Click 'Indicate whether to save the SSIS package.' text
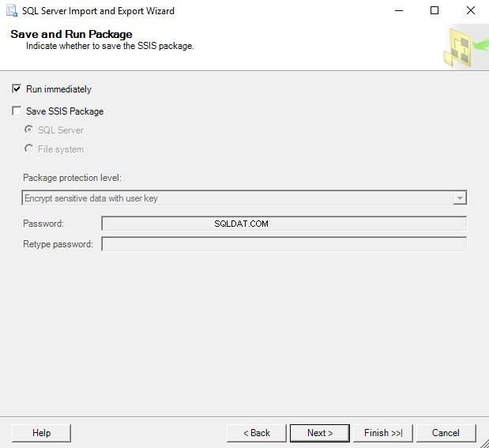 (x=110, y=46)
